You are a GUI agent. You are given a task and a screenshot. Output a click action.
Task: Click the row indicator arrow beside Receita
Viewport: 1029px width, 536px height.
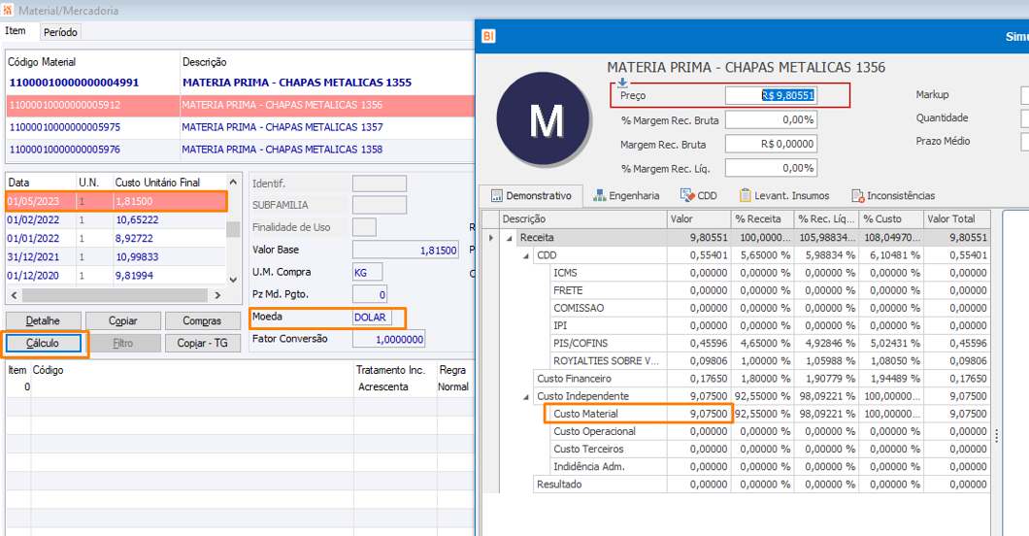click(x=491, y=238)
